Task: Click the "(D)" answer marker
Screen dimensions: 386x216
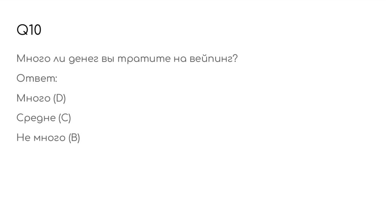Action: pyautogui.click(x=59, y=99)
